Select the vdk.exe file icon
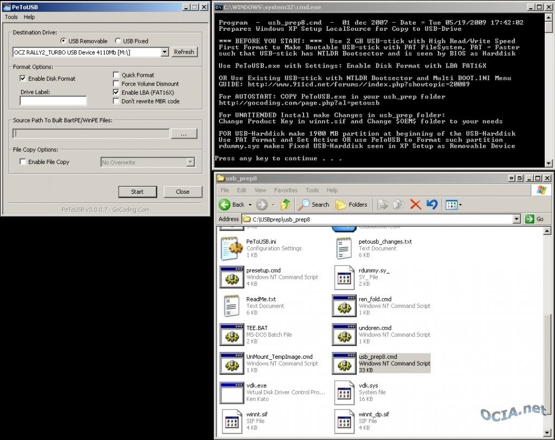The image size is (555, 440). (x=232, y=392)
